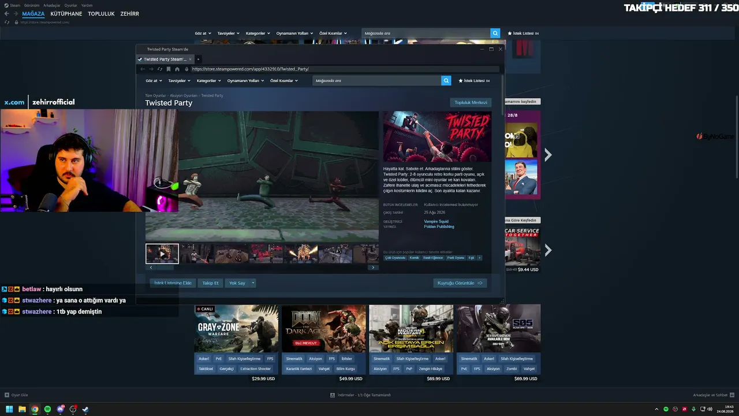739x416 pixels.
Task: Play the first trailer thumbnail
Action: [x=162, y=254]
